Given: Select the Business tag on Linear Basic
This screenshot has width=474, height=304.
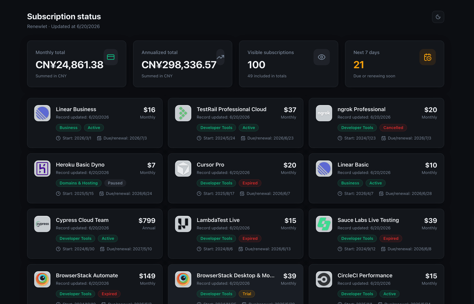Looking at the screenshot, I should pos(350,183).
